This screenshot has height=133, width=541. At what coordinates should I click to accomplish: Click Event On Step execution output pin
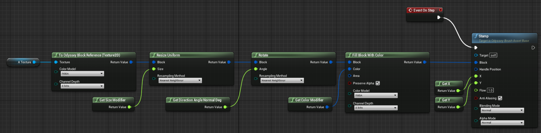coord(439,17)
